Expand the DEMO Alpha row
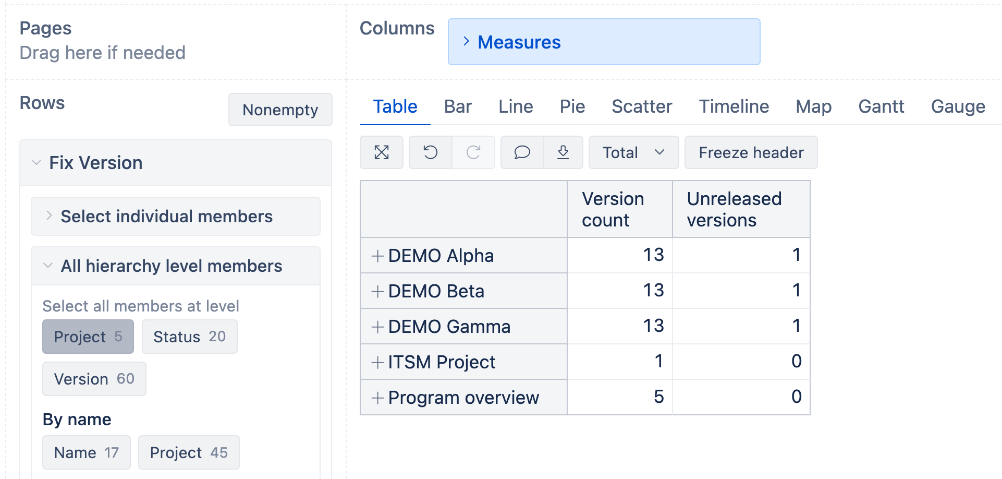The image size is (1002, 479). coord(377,256)
